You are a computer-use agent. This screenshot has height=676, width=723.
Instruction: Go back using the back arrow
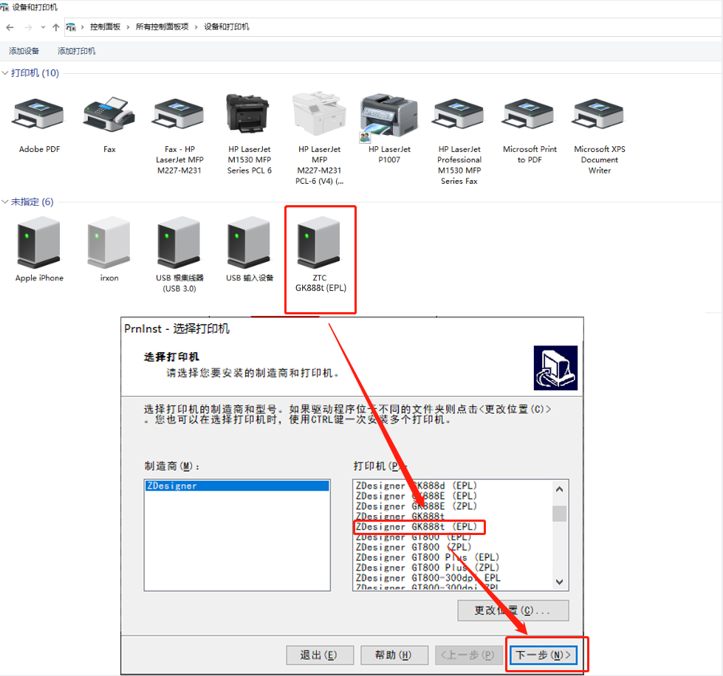coord(10,27)
